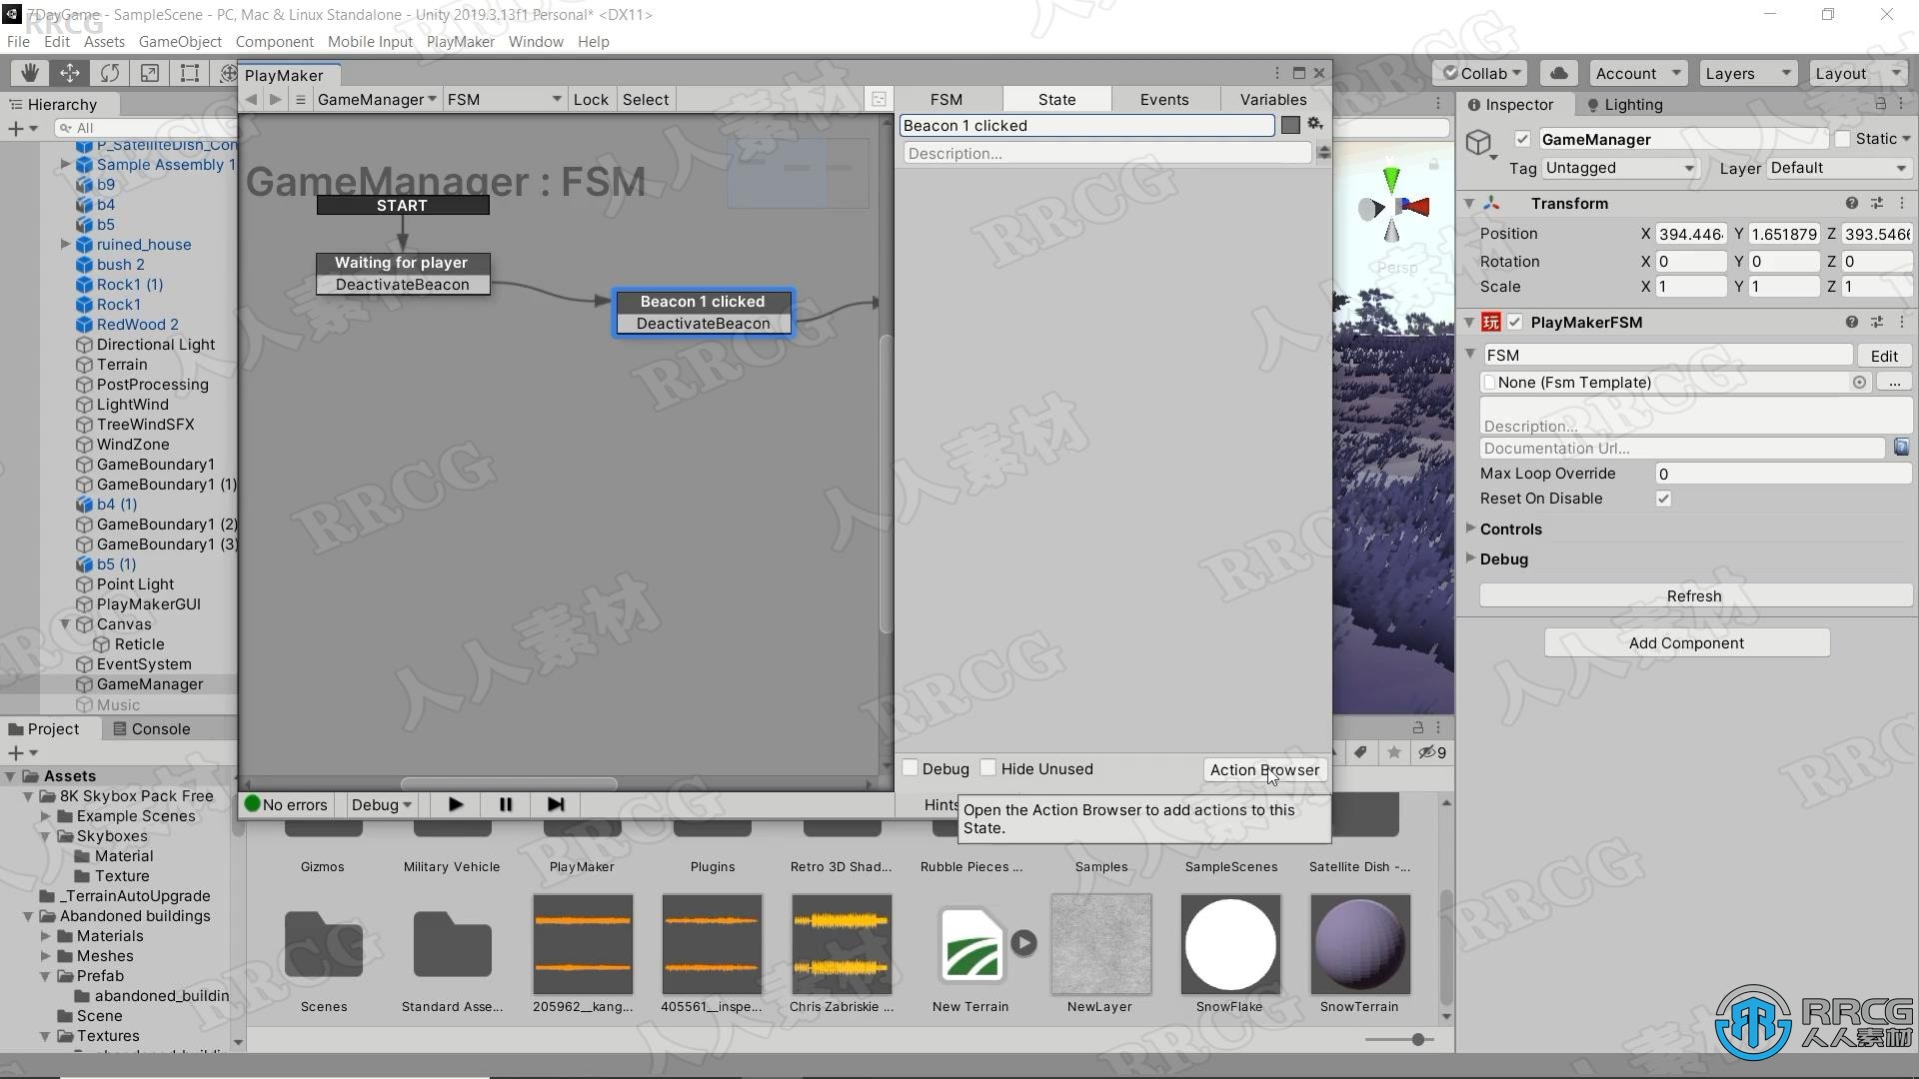1919x1079 pixels.
Task: Click the FSM Edit button
Action: coord(1884,356)
